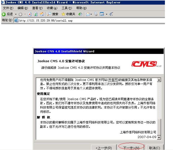Click the Stop loading icon
The height and width of the screenshot is (150, 173).
coord(30,14)
